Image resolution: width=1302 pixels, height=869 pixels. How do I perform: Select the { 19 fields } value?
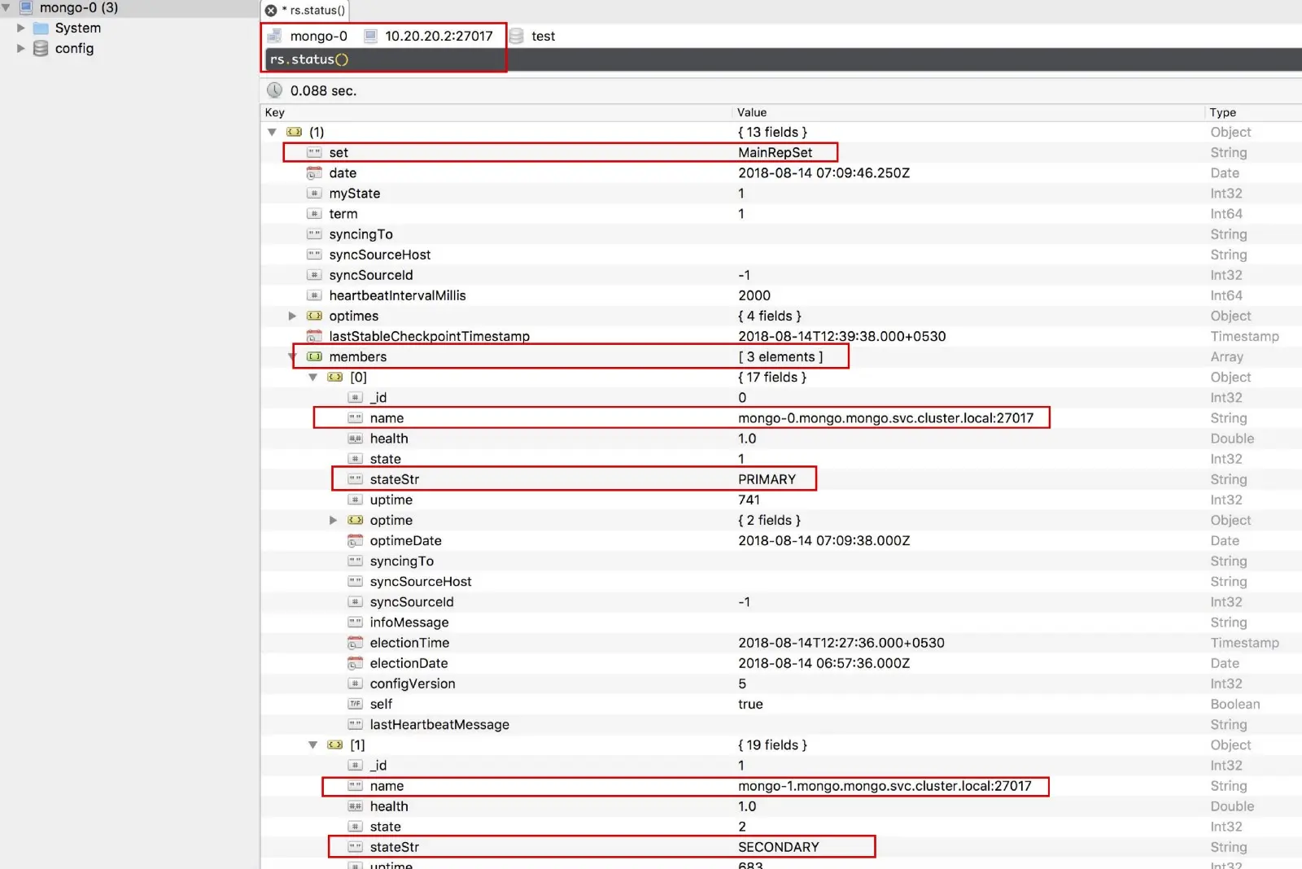point(772,745)
